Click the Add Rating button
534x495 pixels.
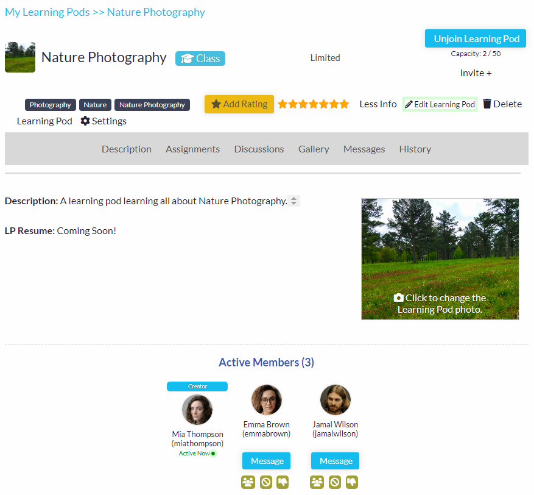(239, 104)
